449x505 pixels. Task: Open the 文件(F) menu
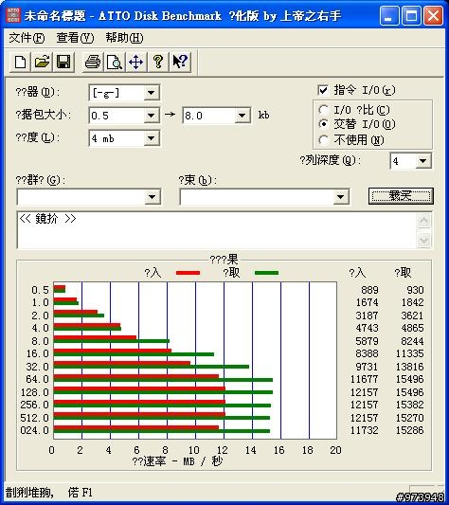coord(27,38)
